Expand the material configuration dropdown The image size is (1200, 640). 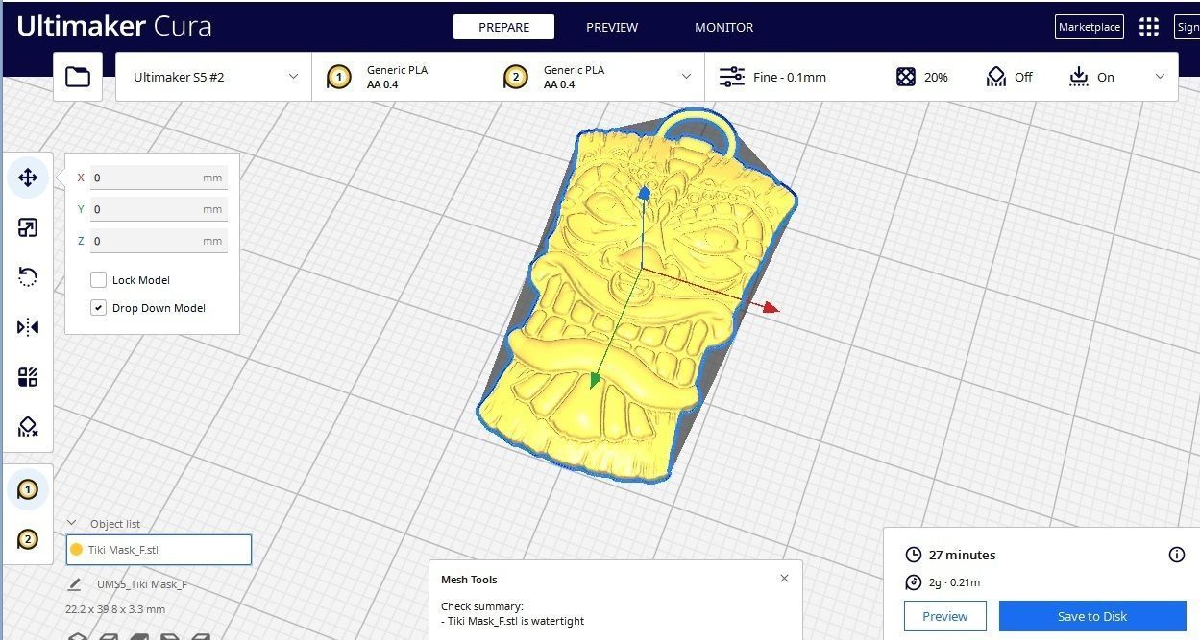pos(686,77)
